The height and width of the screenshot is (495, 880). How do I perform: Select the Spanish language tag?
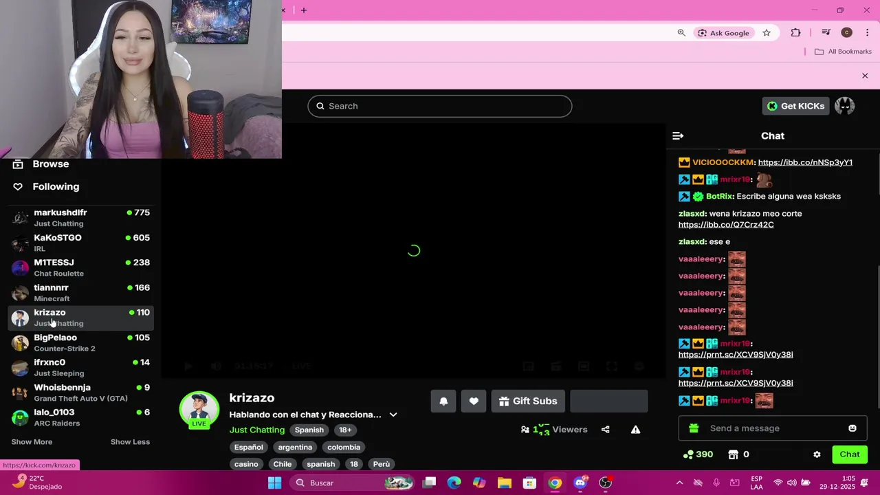pos(309,430)
